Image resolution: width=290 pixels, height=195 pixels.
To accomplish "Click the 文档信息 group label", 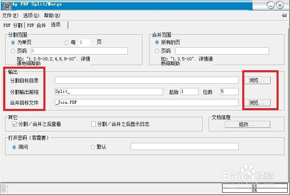I will (221, 117).
